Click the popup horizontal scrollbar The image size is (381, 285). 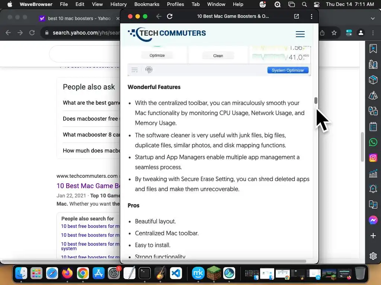tap(214, 261)
